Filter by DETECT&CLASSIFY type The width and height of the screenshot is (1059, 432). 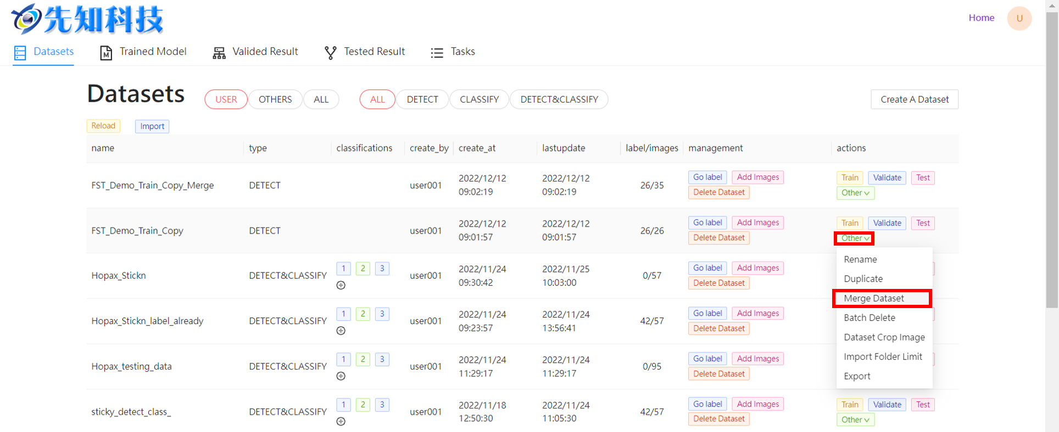[x=559, y=99]
